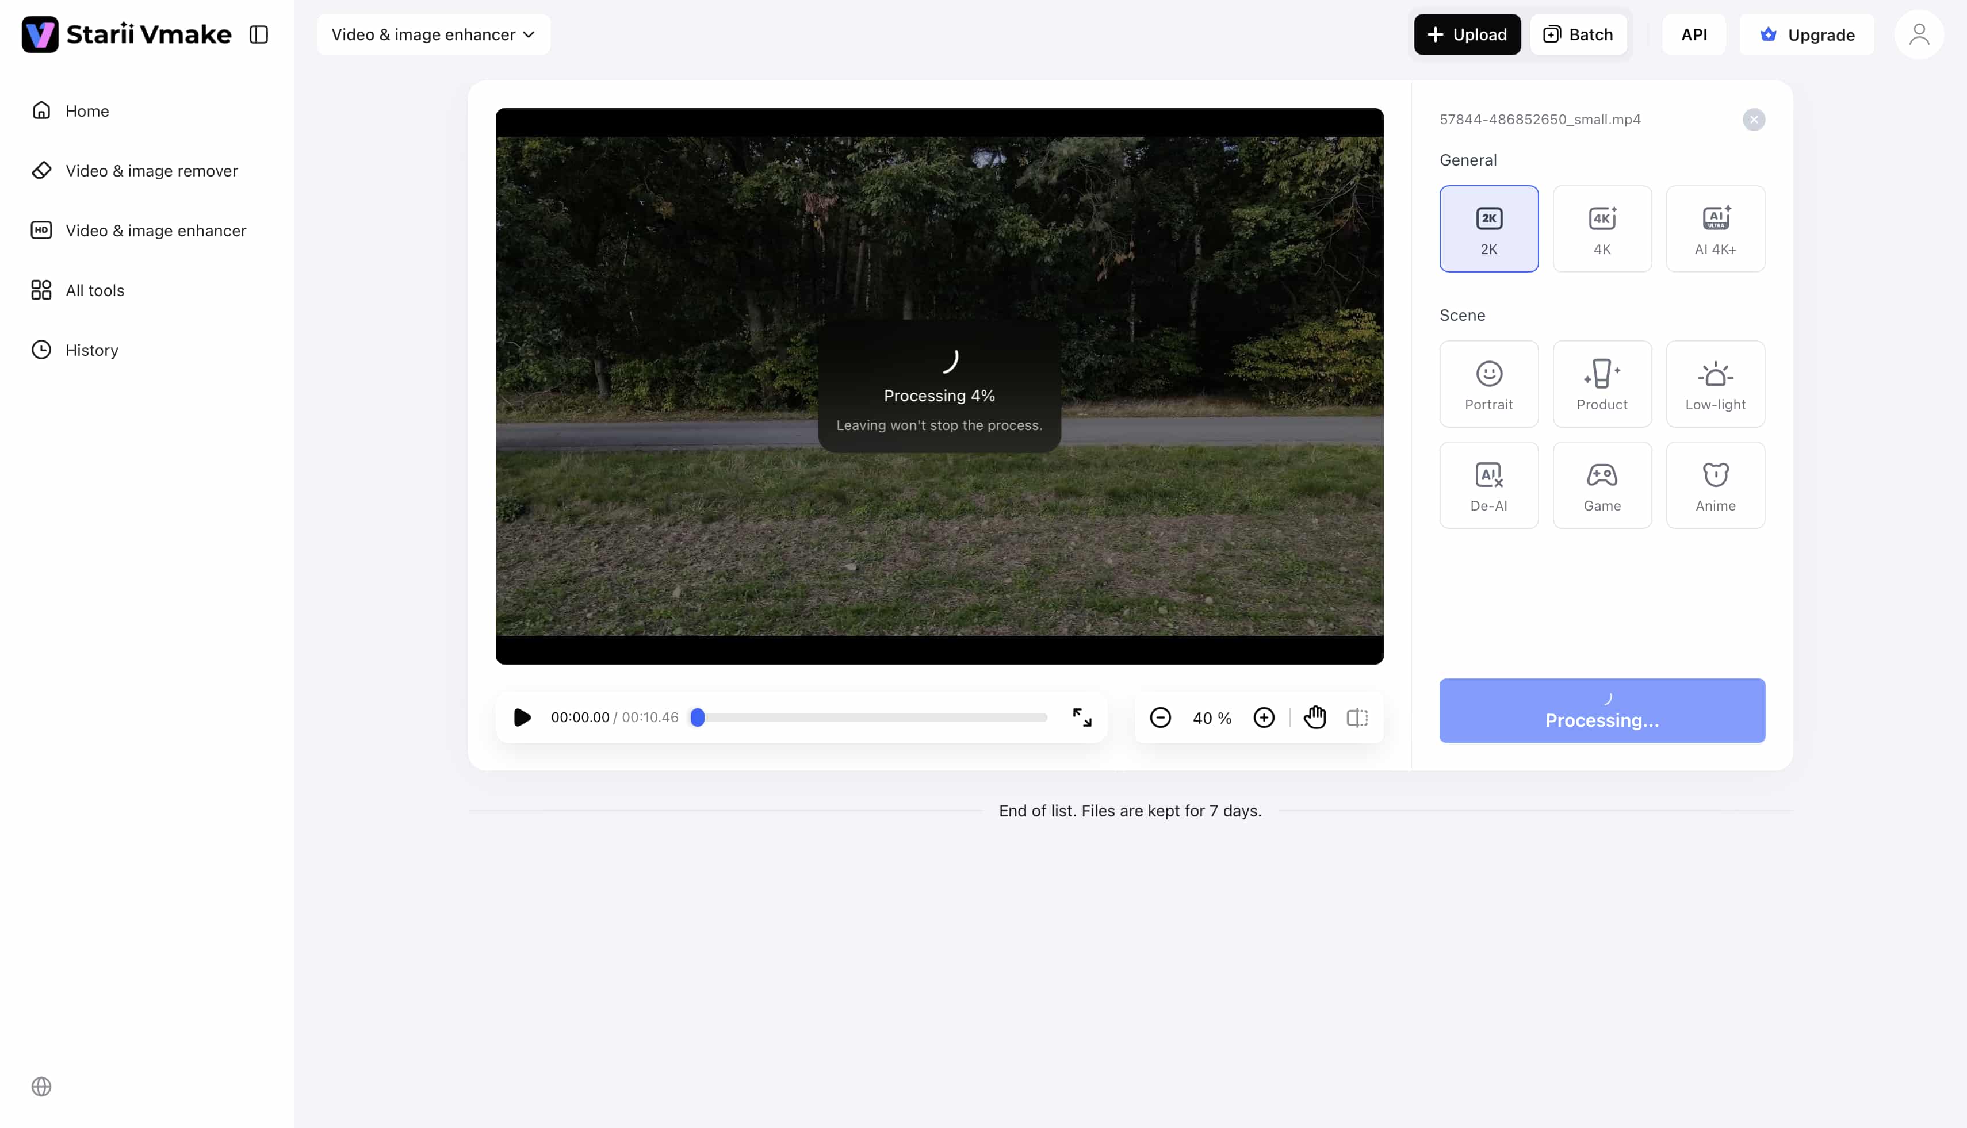Click the 40 % zoom value
Image resolution: width=1967 pixels, height=1128 pixels.
pos(1211,718)
